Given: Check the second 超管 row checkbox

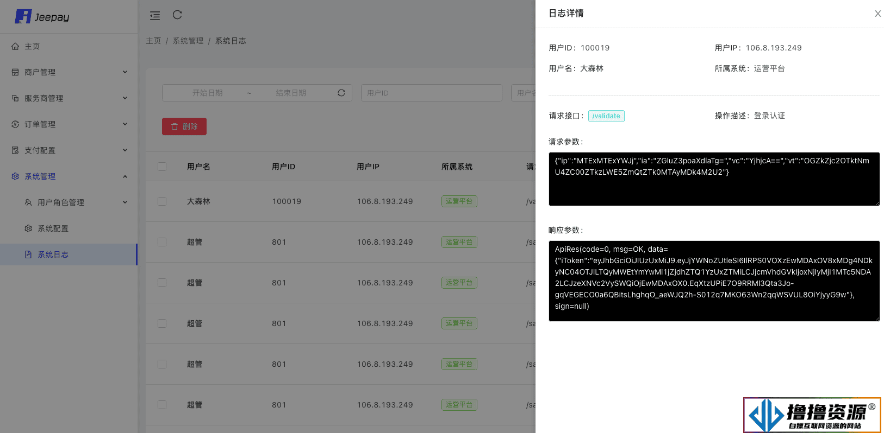Looking at the screenshot, I should pos(162,283).
